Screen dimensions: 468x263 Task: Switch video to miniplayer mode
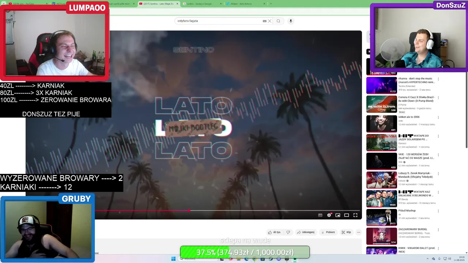(338, 215)
